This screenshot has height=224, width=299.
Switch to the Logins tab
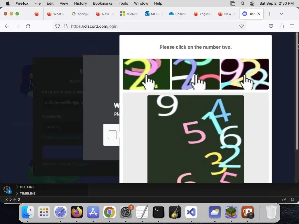tap(202, 14)
